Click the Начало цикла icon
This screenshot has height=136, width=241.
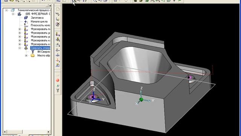coord(26,22)
